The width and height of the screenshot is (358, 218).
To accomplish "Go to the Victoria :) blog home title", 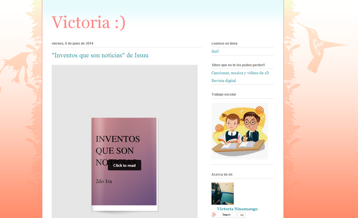I will 88,22.
